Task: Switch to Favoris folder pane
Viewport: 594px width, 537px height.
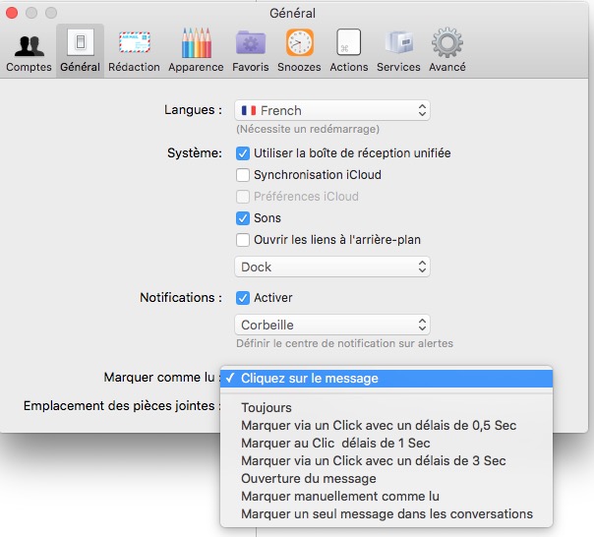Action: coord(250,50)
